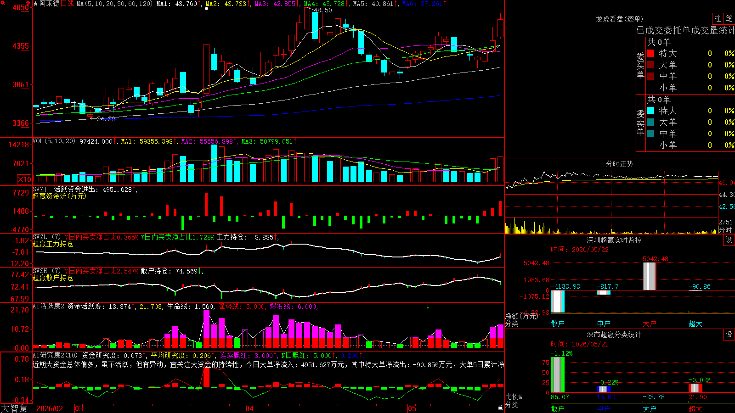The height and width of the screenshot is (413, 735).
Task: Click the 超赢资金流(万元) label
Action: click(59, 196)
